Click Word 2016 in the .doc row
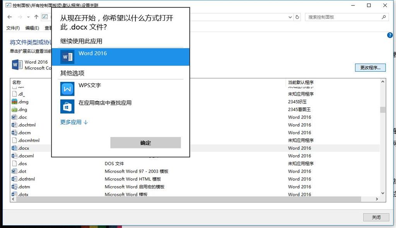This screenshot has width=396, height=228. [300, 117]
